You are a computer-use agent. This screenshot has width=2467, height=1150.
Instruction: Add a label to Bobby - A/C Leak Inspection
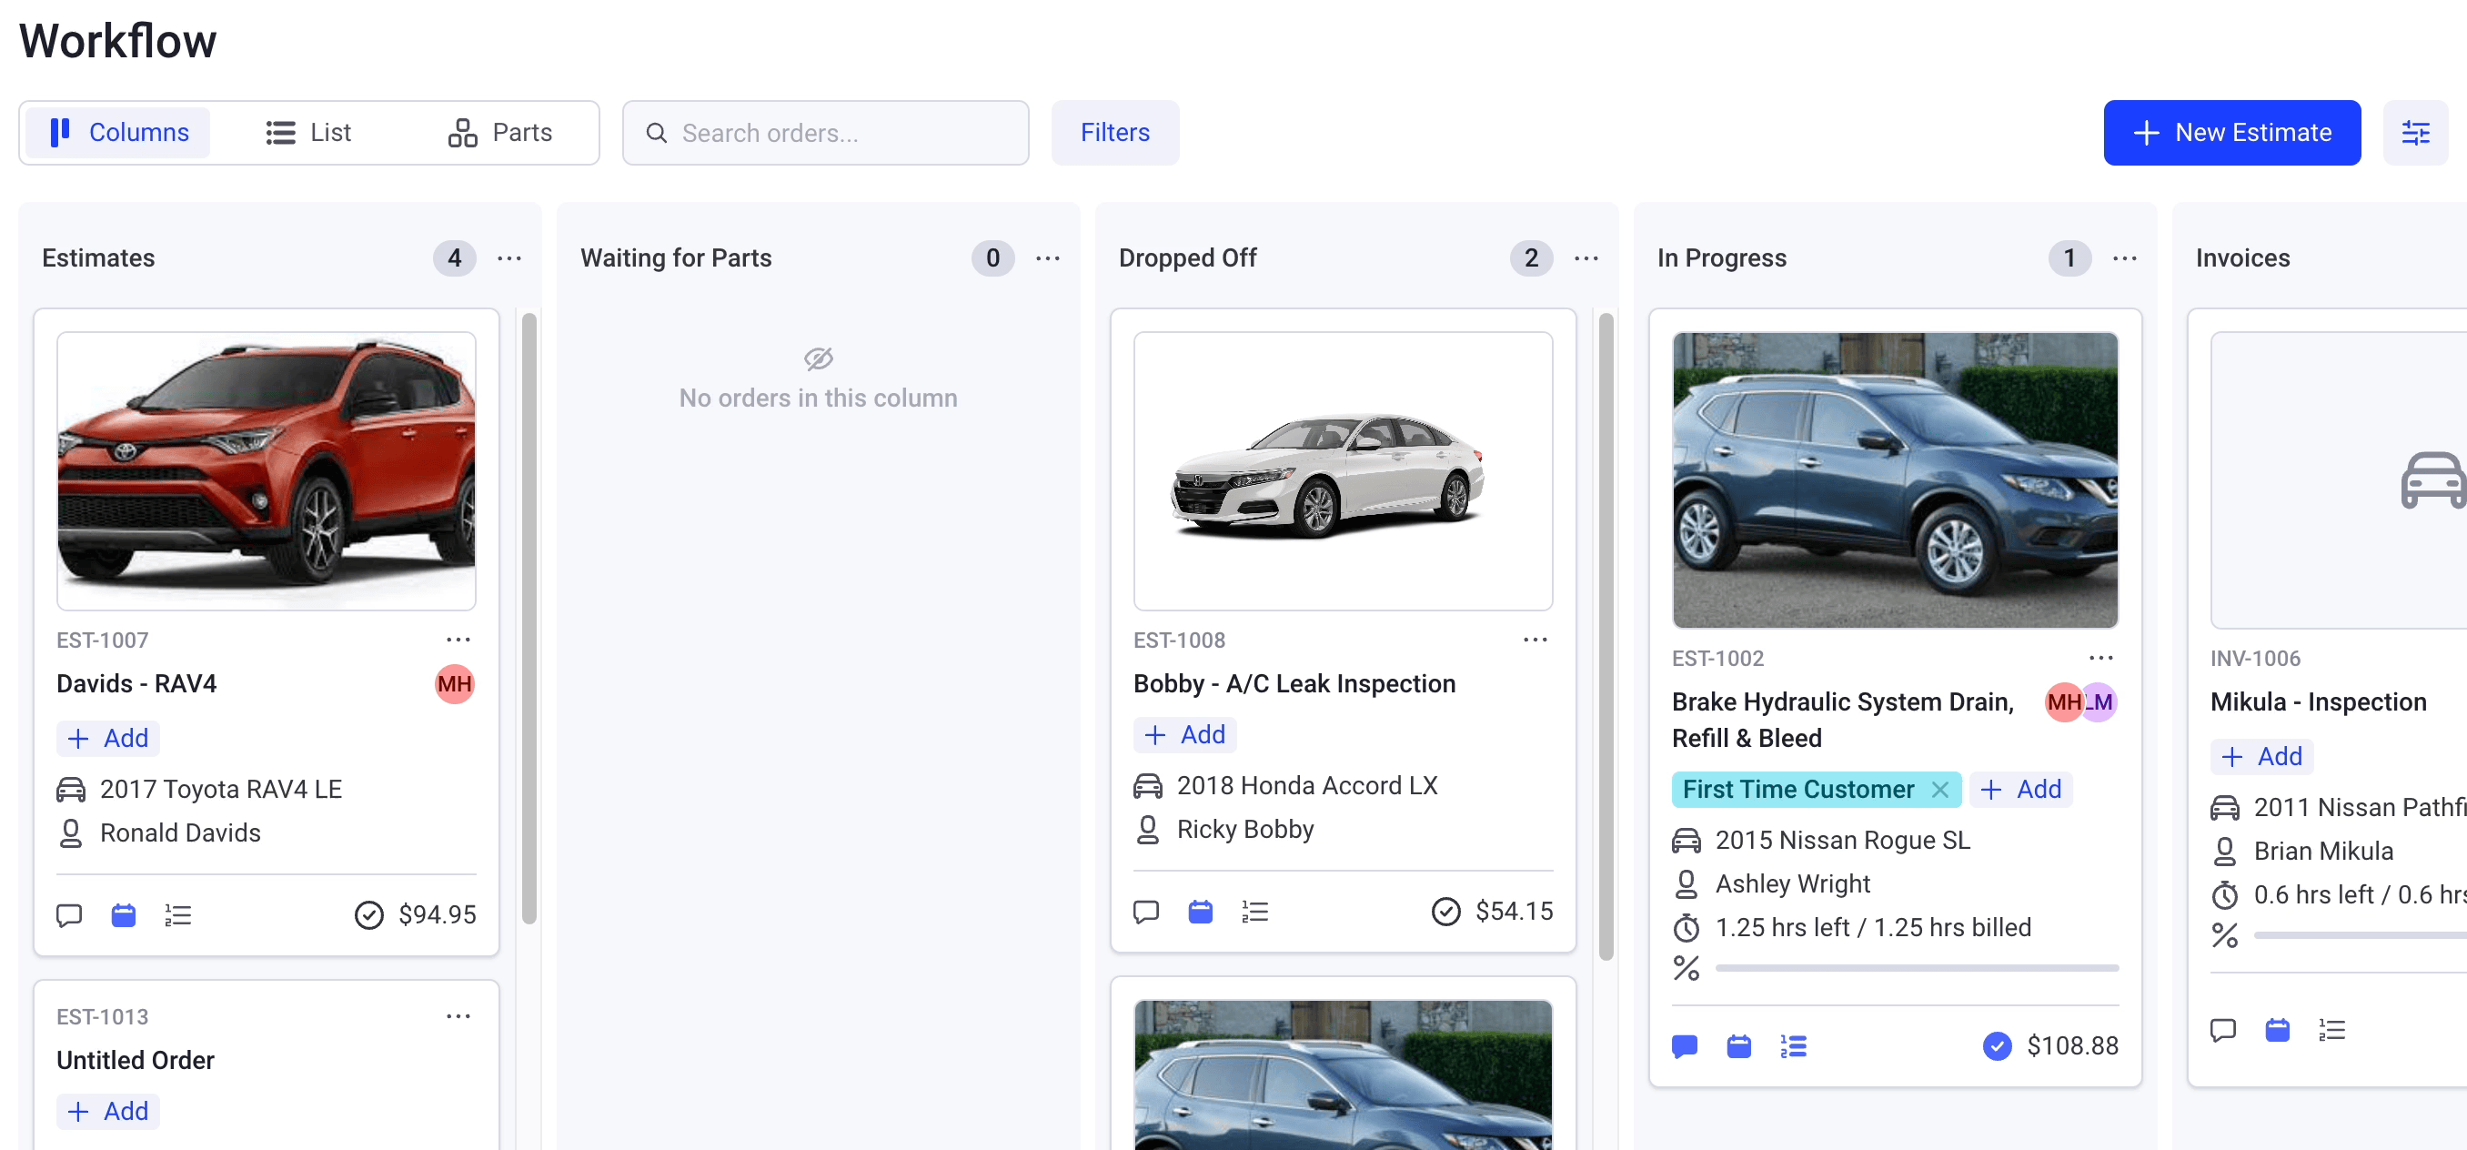[1184, 734]
